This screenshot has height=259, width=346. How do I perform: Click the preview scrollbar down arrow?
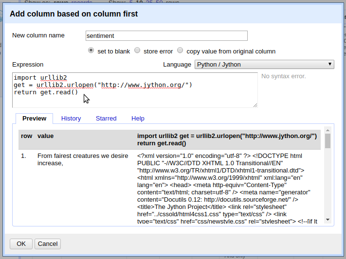[x=328, y=220]
